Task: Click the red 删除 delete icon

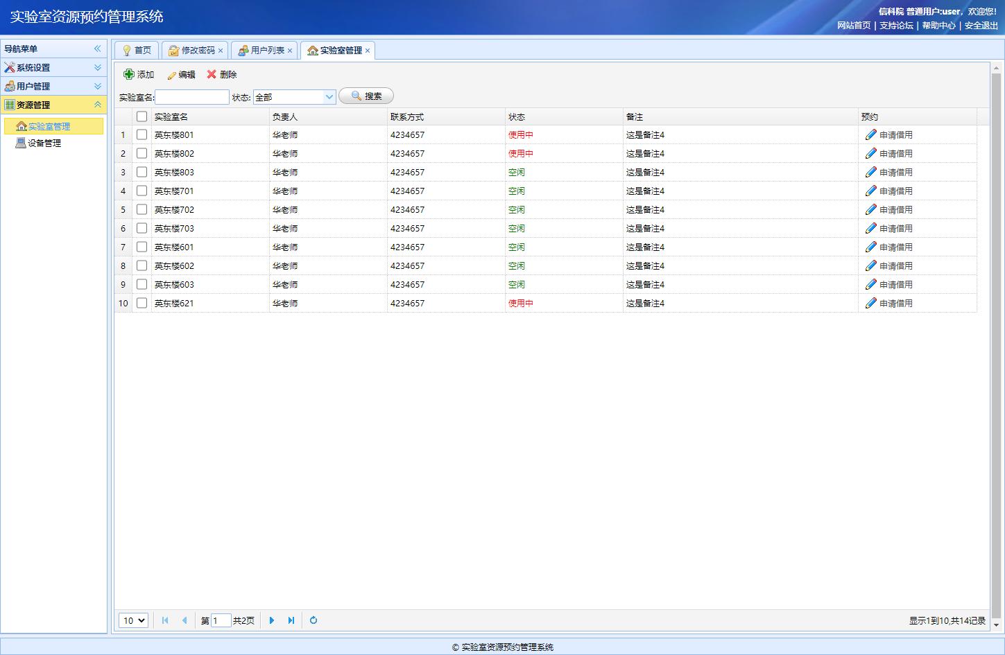Action: [x=212, y=74]
